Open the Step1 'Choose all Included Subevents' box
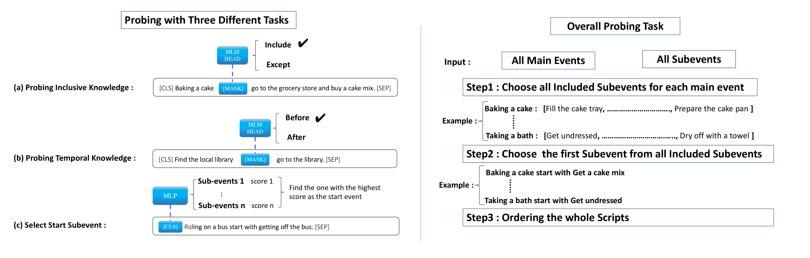 click(x=610, y=87)
